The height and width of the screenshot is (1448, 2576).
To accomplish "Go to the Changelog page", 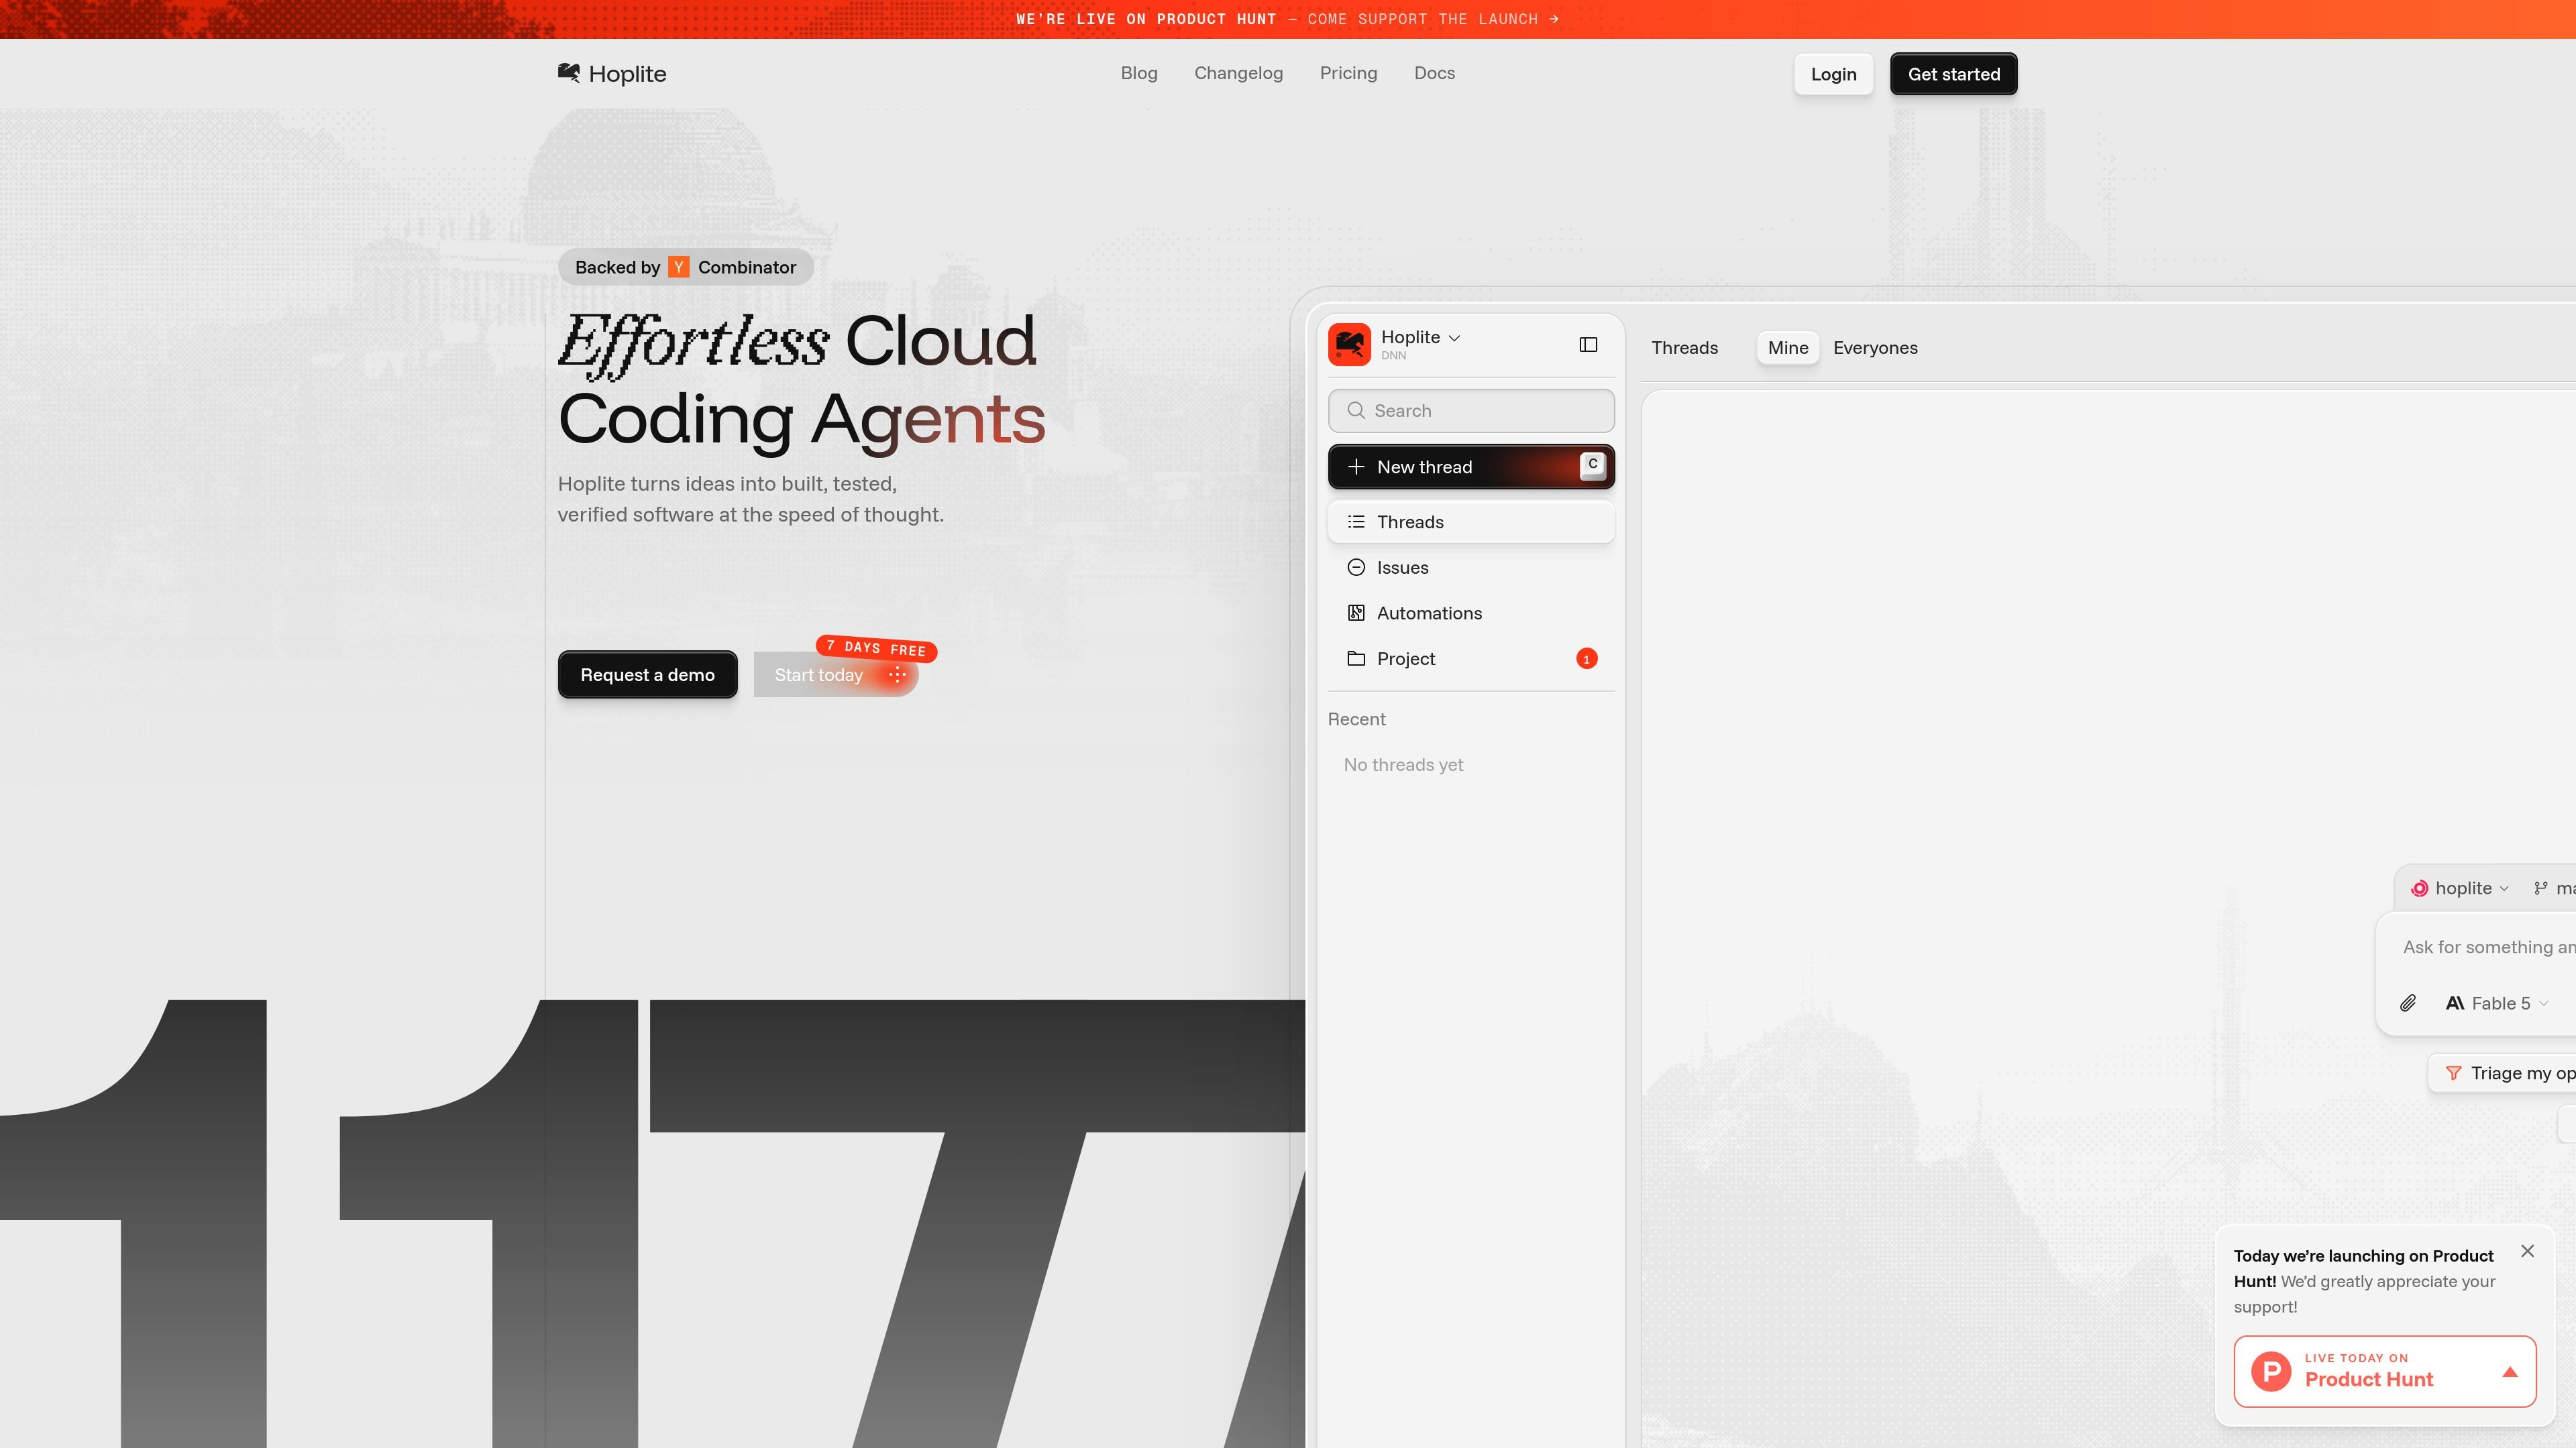I will [1238, 73].
